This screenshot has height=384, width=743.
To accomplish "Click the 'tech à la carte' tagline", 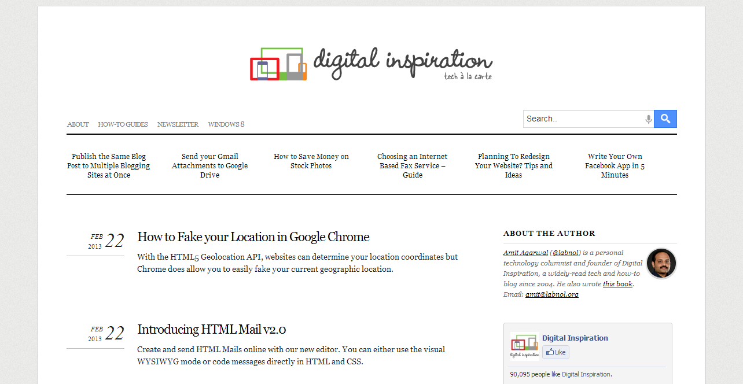I will point(468,76).
